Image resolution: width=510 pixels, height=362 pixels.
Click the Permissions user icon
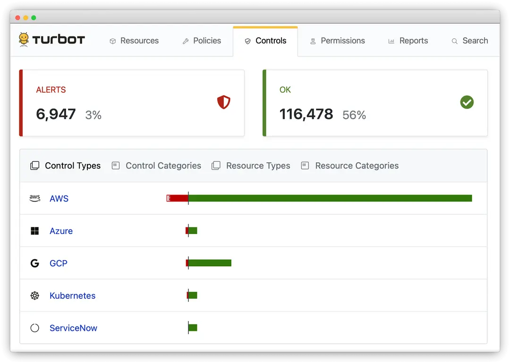[313, 41]
